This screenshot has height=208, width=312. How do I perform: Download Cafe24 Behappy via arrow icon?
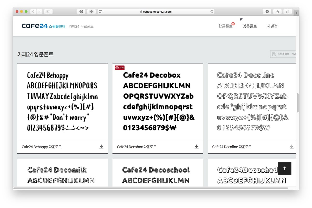point(101,147)
